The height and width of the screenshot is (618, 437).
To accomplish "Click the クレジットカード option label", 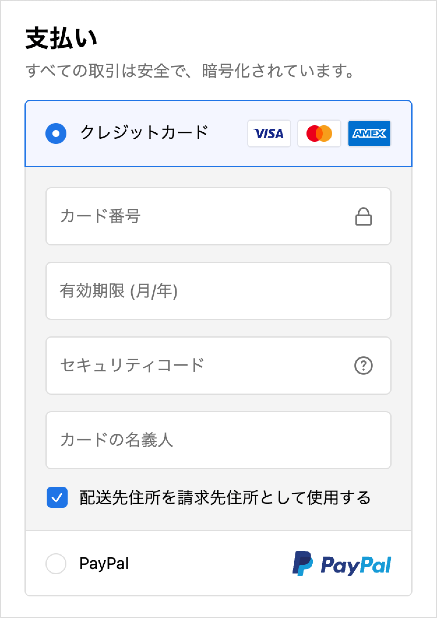I will (x=144, y=133).
